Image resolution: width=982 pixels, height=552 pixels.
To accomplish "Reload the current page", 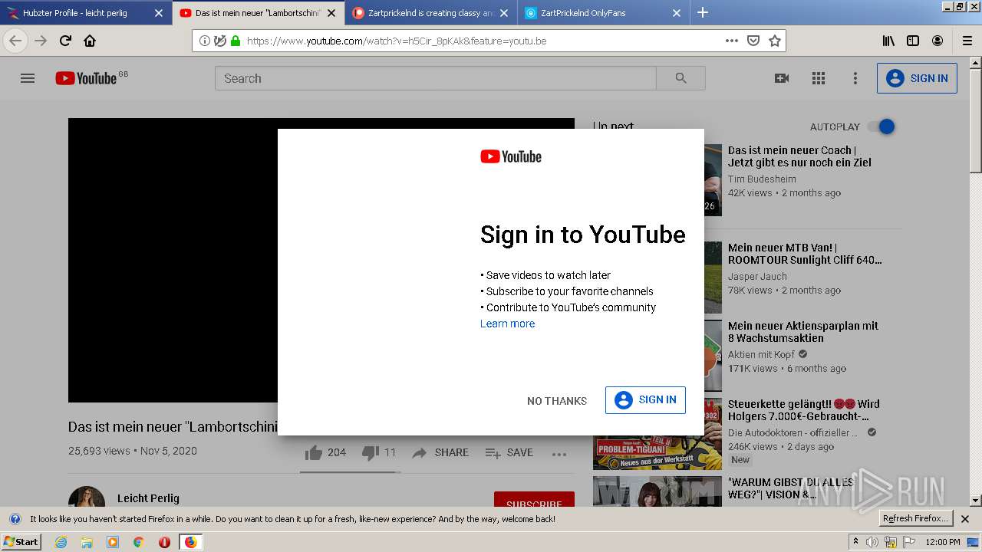I will click(x=65, y=41).
